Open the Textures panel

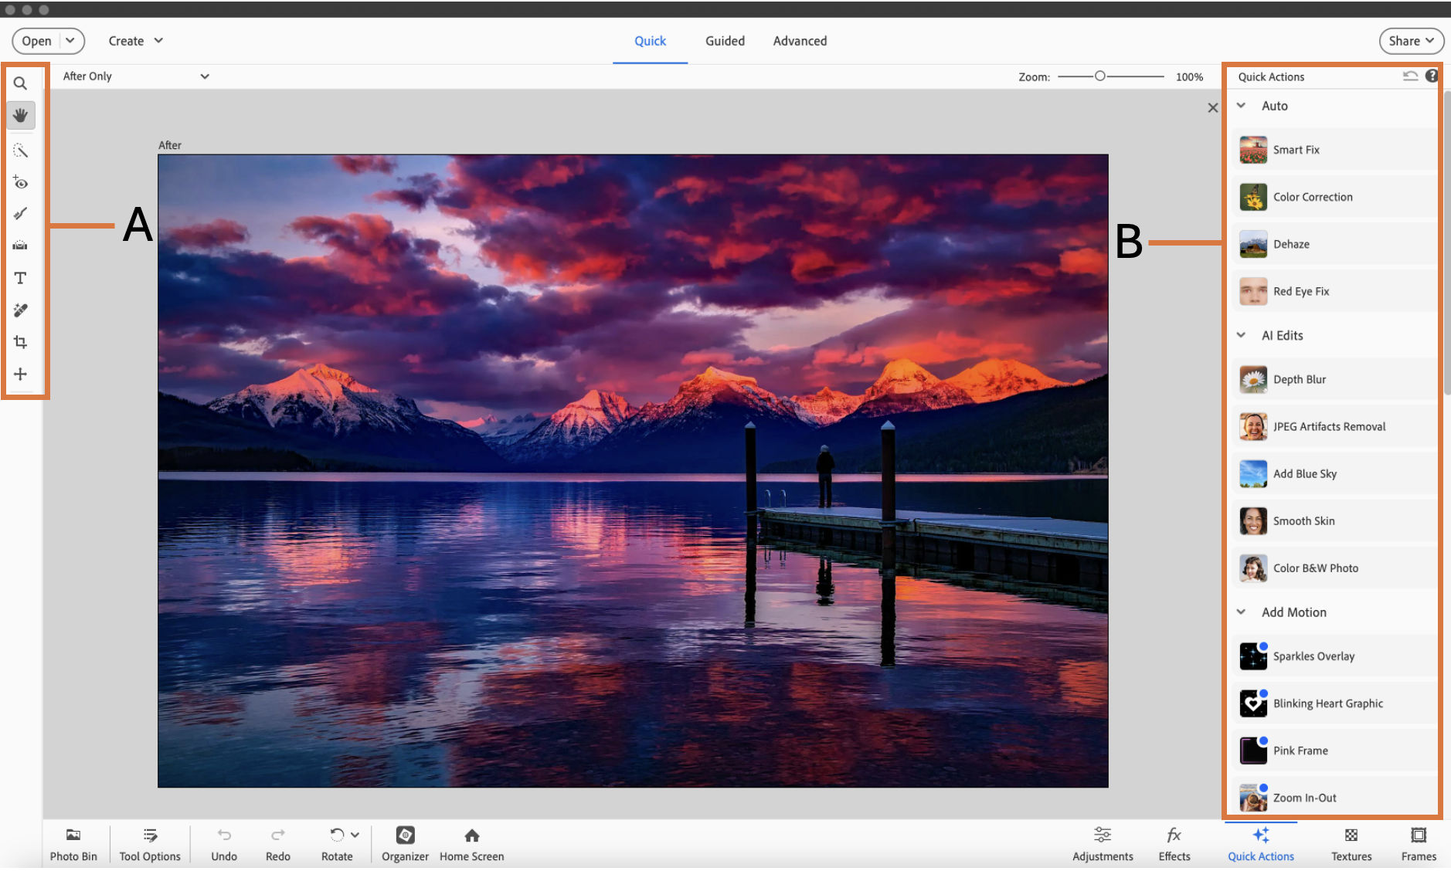[x=1351, y=845]
